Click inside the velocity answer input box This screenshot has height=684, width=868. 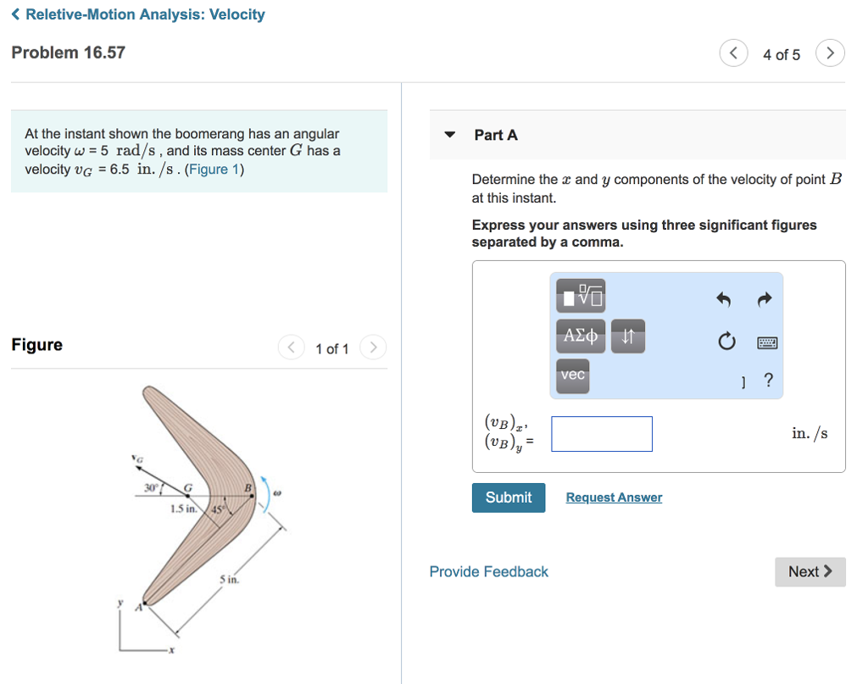click(x=601, y=433)
